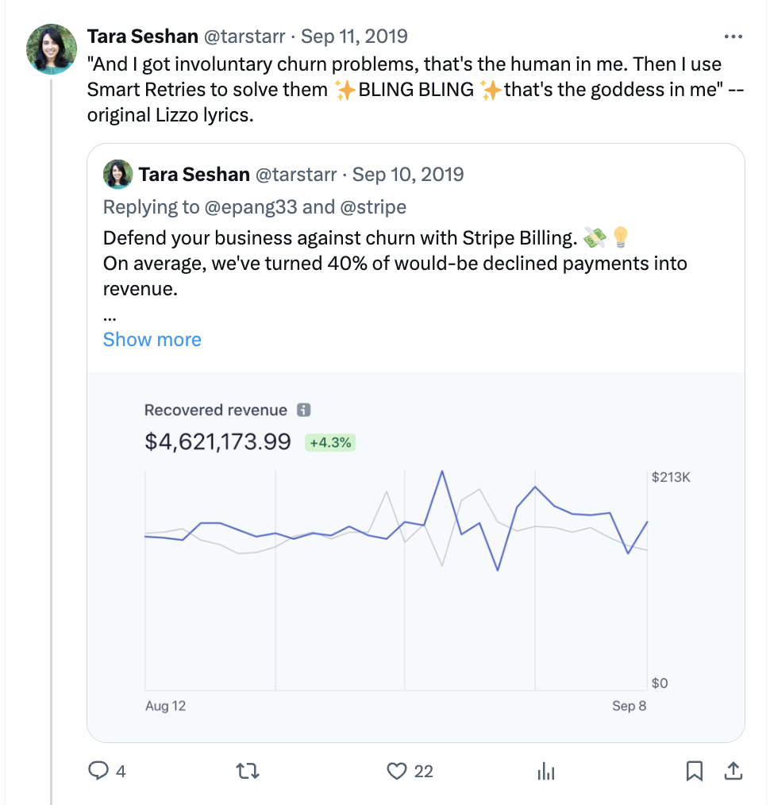Screen dimensions: 770x805
Task: Bookmark this tweet
Action: 694,771
